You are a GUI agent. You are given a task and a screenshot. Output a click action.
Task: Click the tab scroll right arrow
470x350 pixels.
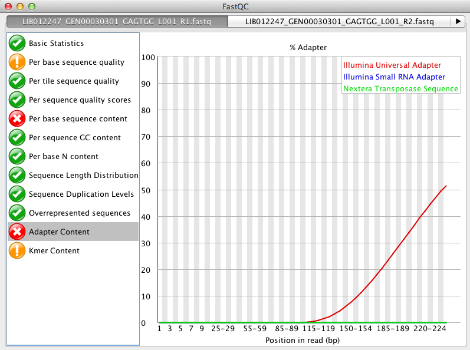pyautogui.click(x=458, y=22)
